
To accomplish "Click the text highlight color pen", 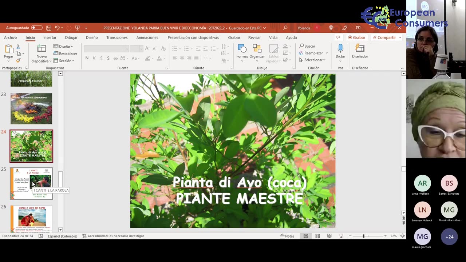I will tap(147, 58).
